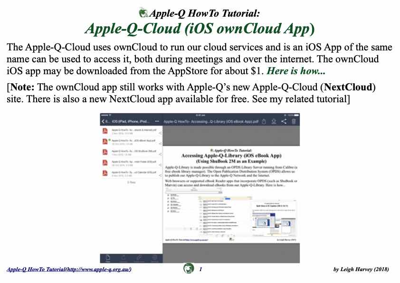Tap the back chevron in ownCloud header
Image resolution: width=400 pixels, height=283 pixels.
coord(103,121)
